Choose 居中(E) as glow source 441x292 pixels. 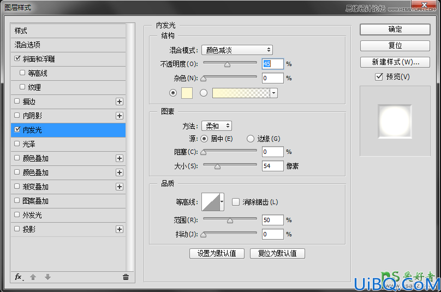click(204, 139)
